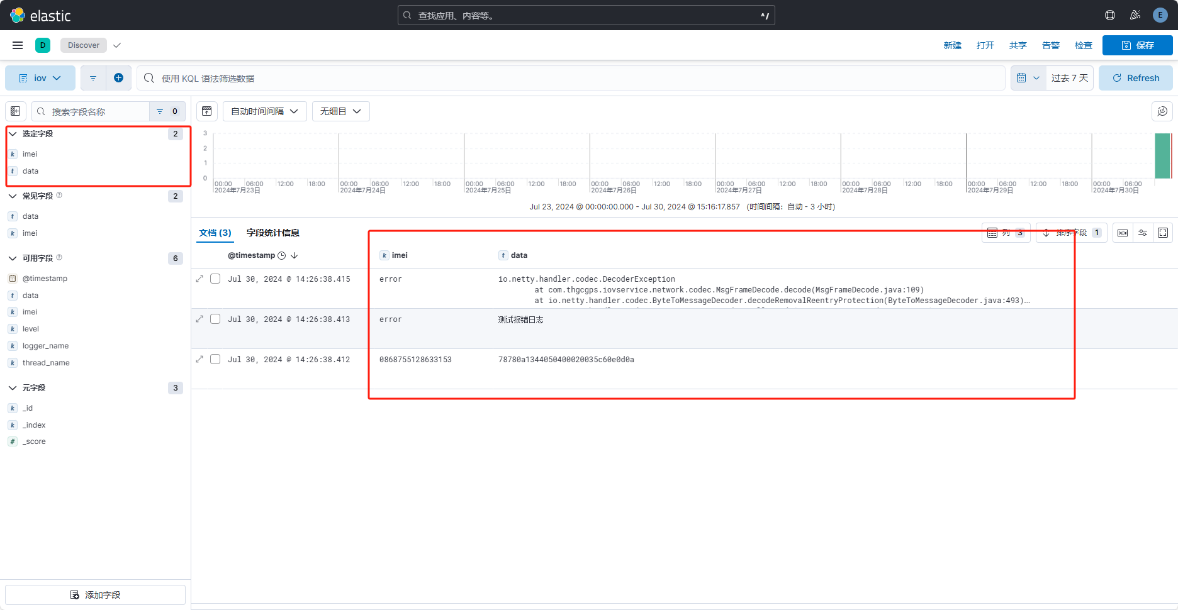Switch to the 字段统计信息 tab
The width and height of the screenshot is (1178, 610).
[x=272, y=233]
